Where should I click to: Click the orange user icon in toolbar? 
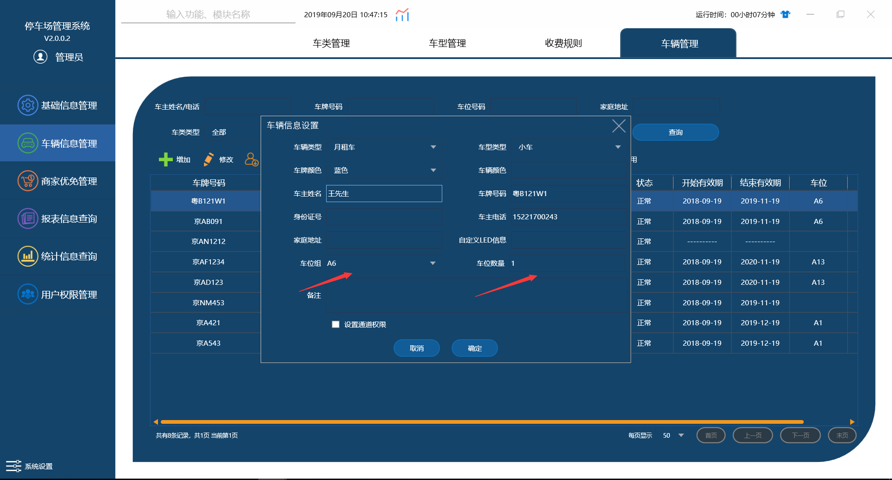[x=251, y=159]
